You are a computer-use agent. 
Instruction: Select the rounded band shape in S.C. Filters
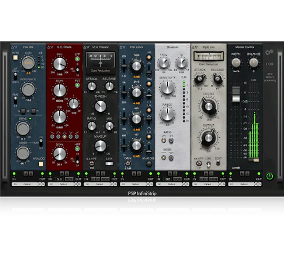click(58, 137)
